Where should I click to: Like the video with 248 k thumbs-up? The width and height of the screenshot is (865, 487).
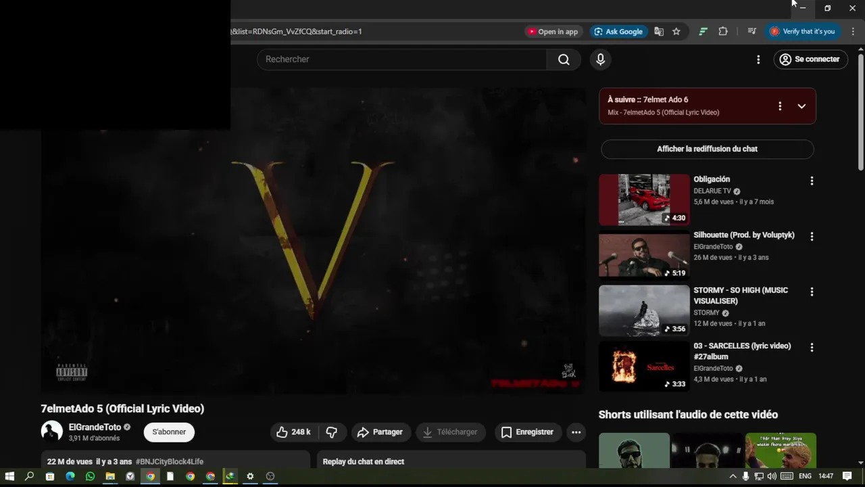294,432
